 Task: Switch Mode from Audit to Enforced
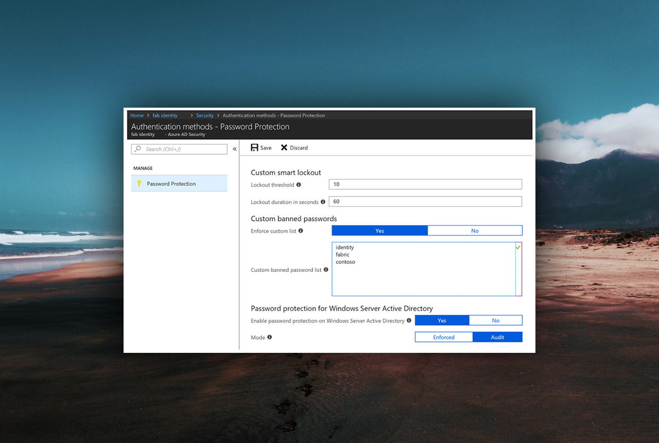(443, 337)
